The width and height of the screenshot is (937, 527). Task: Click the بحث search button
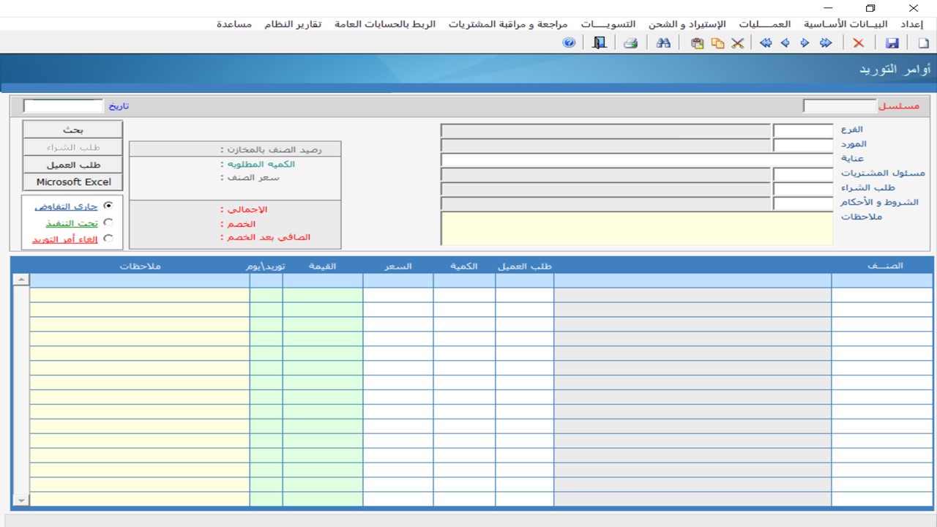[x=72, y=130]
